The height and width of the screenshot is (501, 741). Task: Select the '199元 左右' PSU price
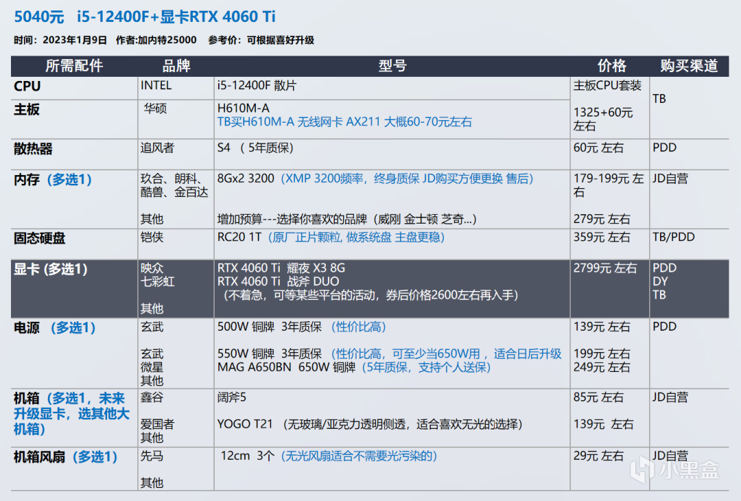coord(602,354)
